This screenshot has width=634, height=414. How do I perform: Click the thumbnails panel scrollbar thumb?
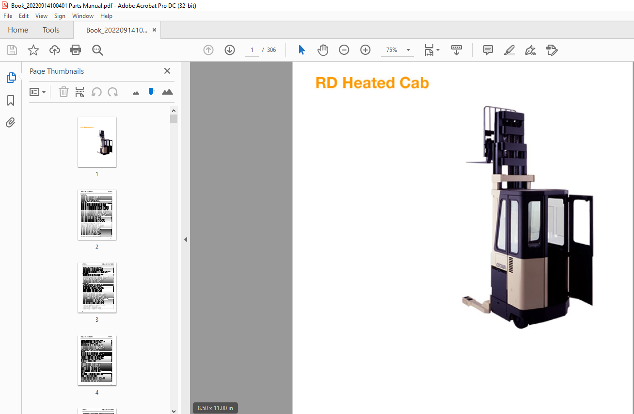coord(174,119)
